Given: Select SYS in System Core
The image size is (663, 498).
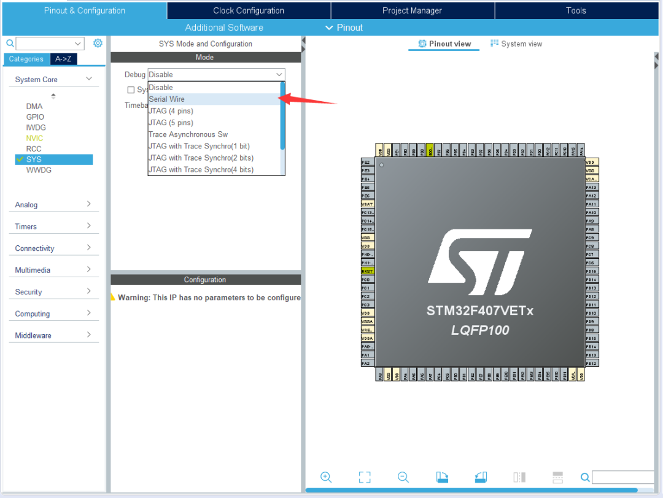Looking at the screenshot, I should 53,159.
